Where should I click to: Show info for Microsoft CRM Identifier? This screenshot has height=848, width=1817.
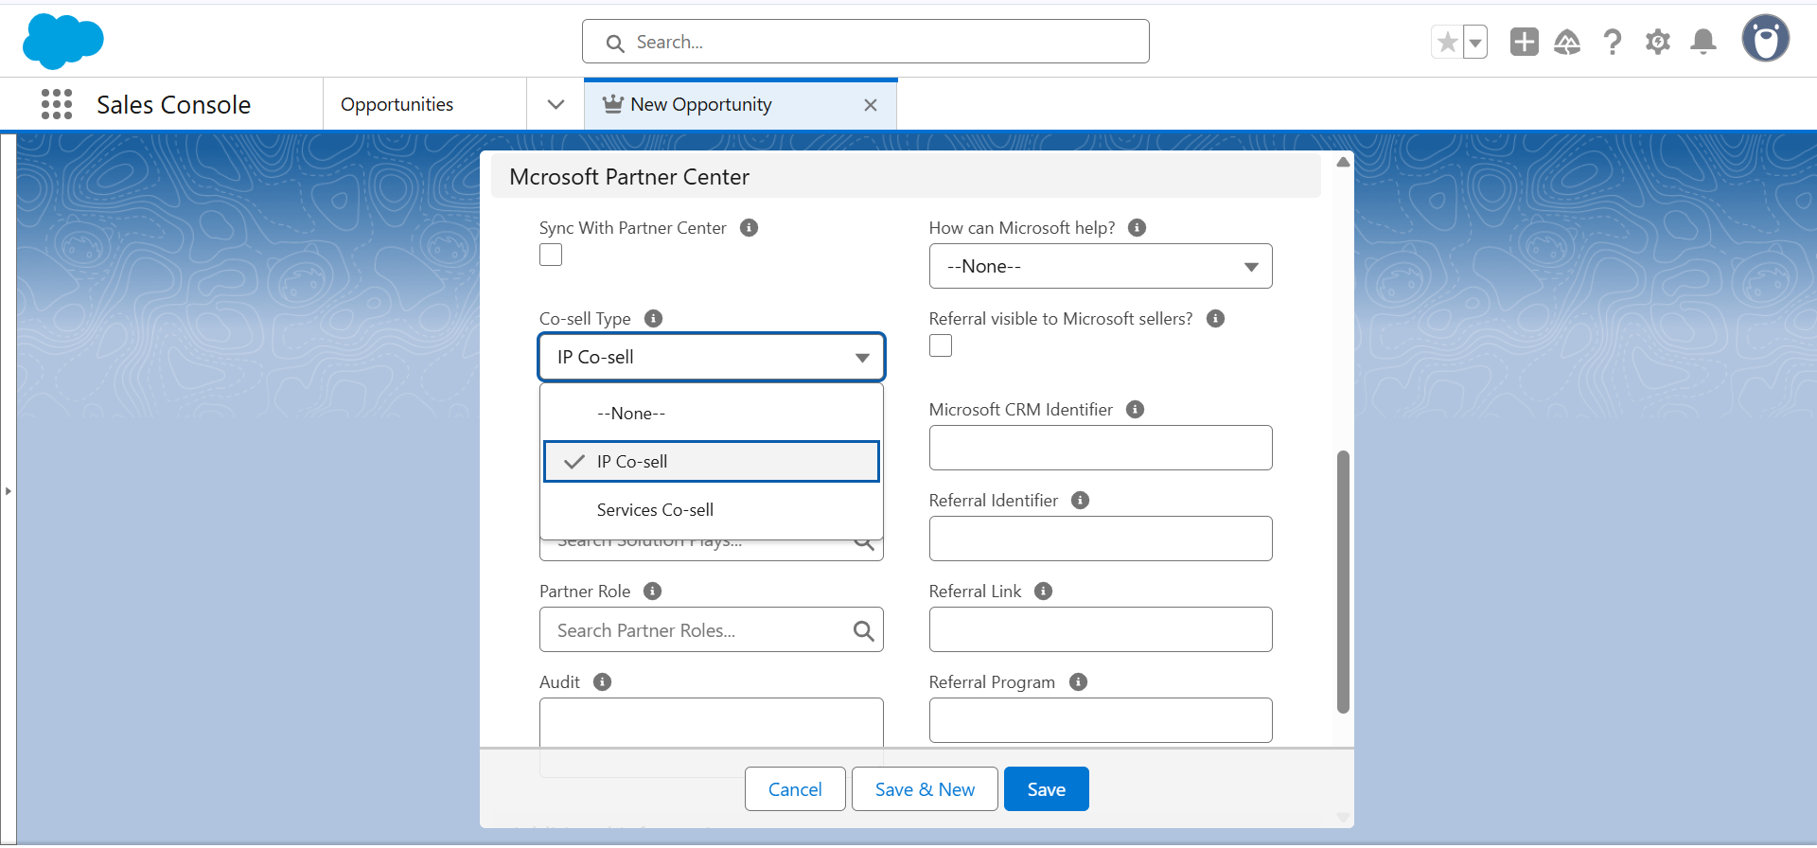coord(1136,410)
